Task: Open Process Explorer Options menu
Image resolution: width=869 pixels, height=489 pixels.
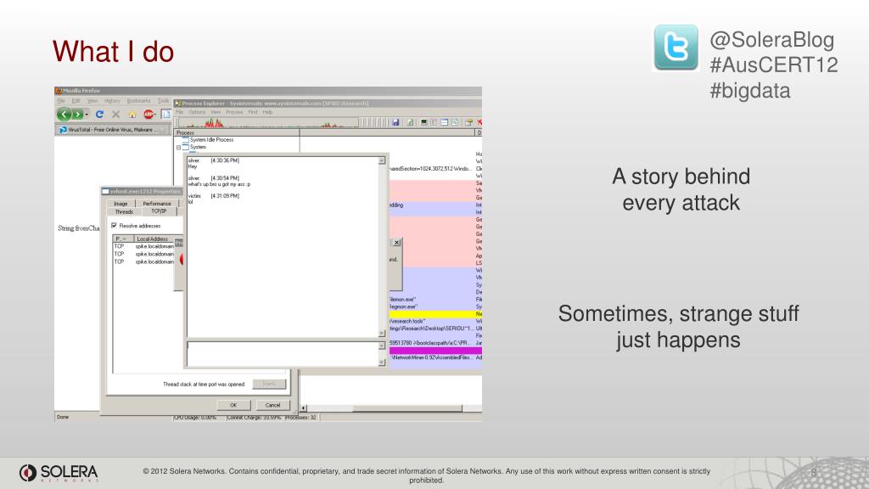Action: [x=197, y=112]
